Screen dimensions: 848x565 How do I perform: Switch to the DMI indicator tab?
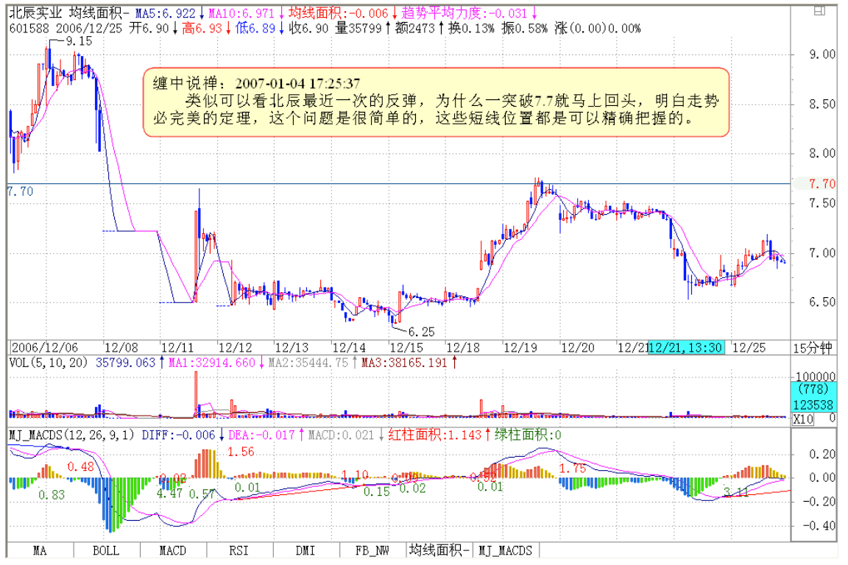(305, 550)
